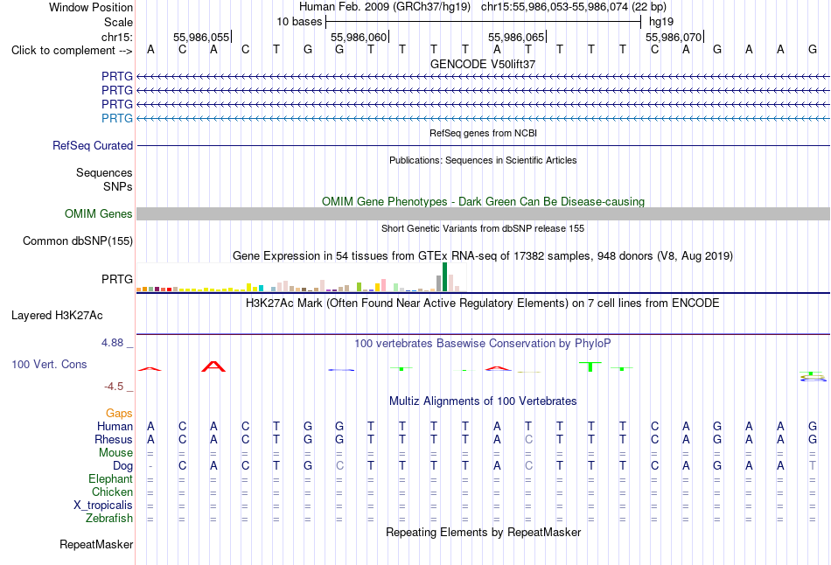Image resolution: width=831 pixels, height=565 pixels.
Task: Select the Mouse alignment row label
Action: click(115, 453)
